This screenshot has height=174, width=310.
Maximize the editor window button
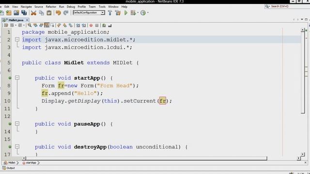[x=306, y=19]
